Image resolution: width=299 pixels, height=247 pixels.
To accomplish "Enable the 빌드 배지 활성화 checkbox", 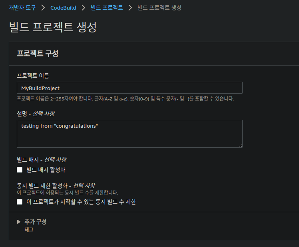I will [x=20, y=170].
